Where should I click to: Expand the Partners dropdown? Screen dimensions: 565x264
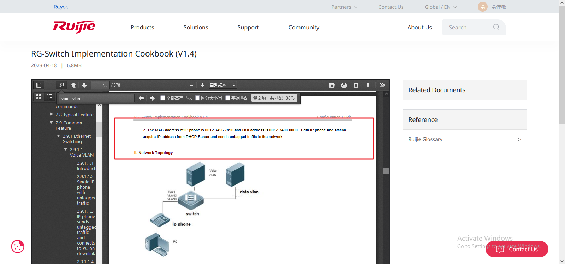[x=344, y=7]
